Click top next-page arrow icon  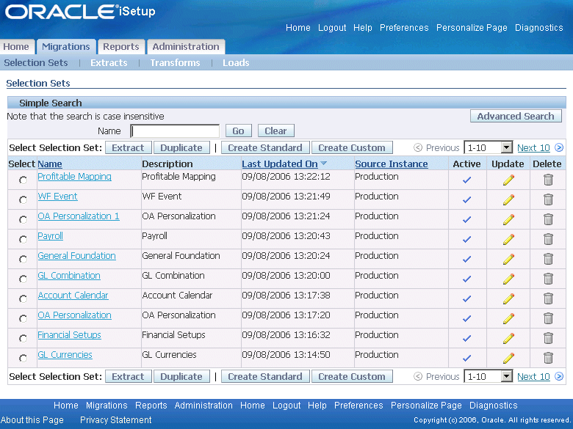559,147
